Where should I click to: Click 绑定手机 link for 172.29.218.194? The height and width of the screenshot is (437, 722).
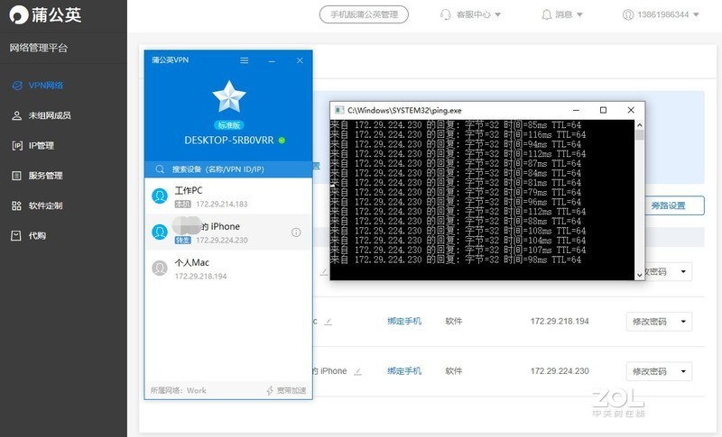(404, 321)
